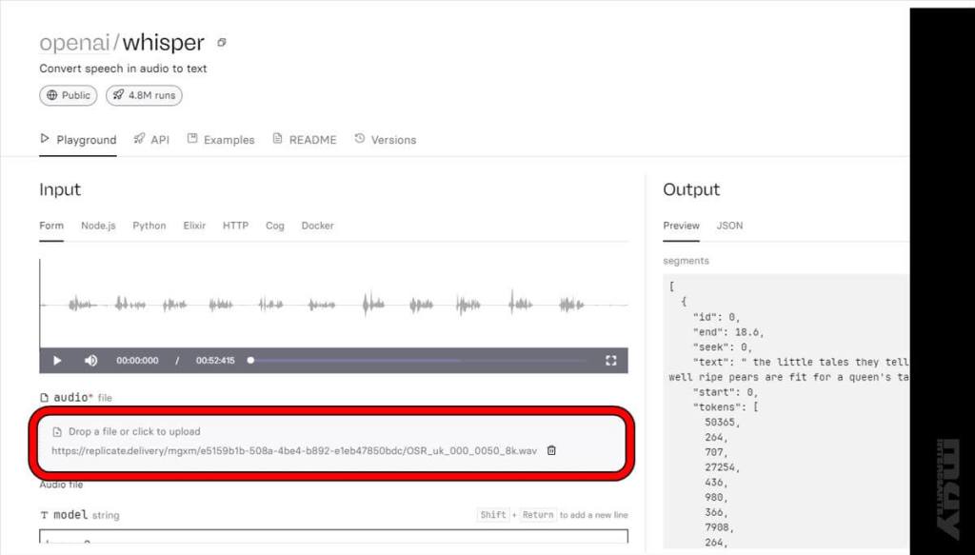Open the Examples tab

coord(221,140)
